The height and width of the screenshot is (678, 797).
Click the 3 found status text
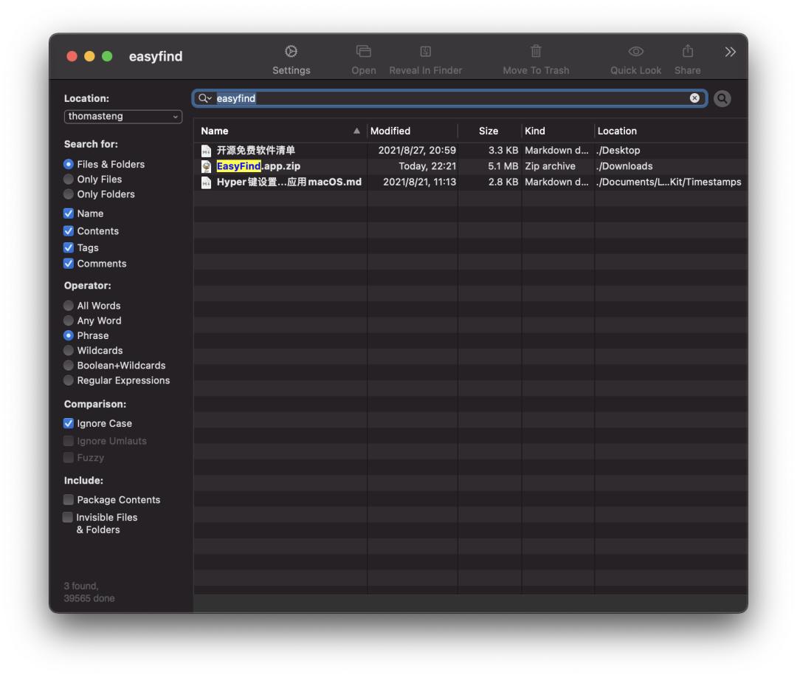[x=81, y=586]
